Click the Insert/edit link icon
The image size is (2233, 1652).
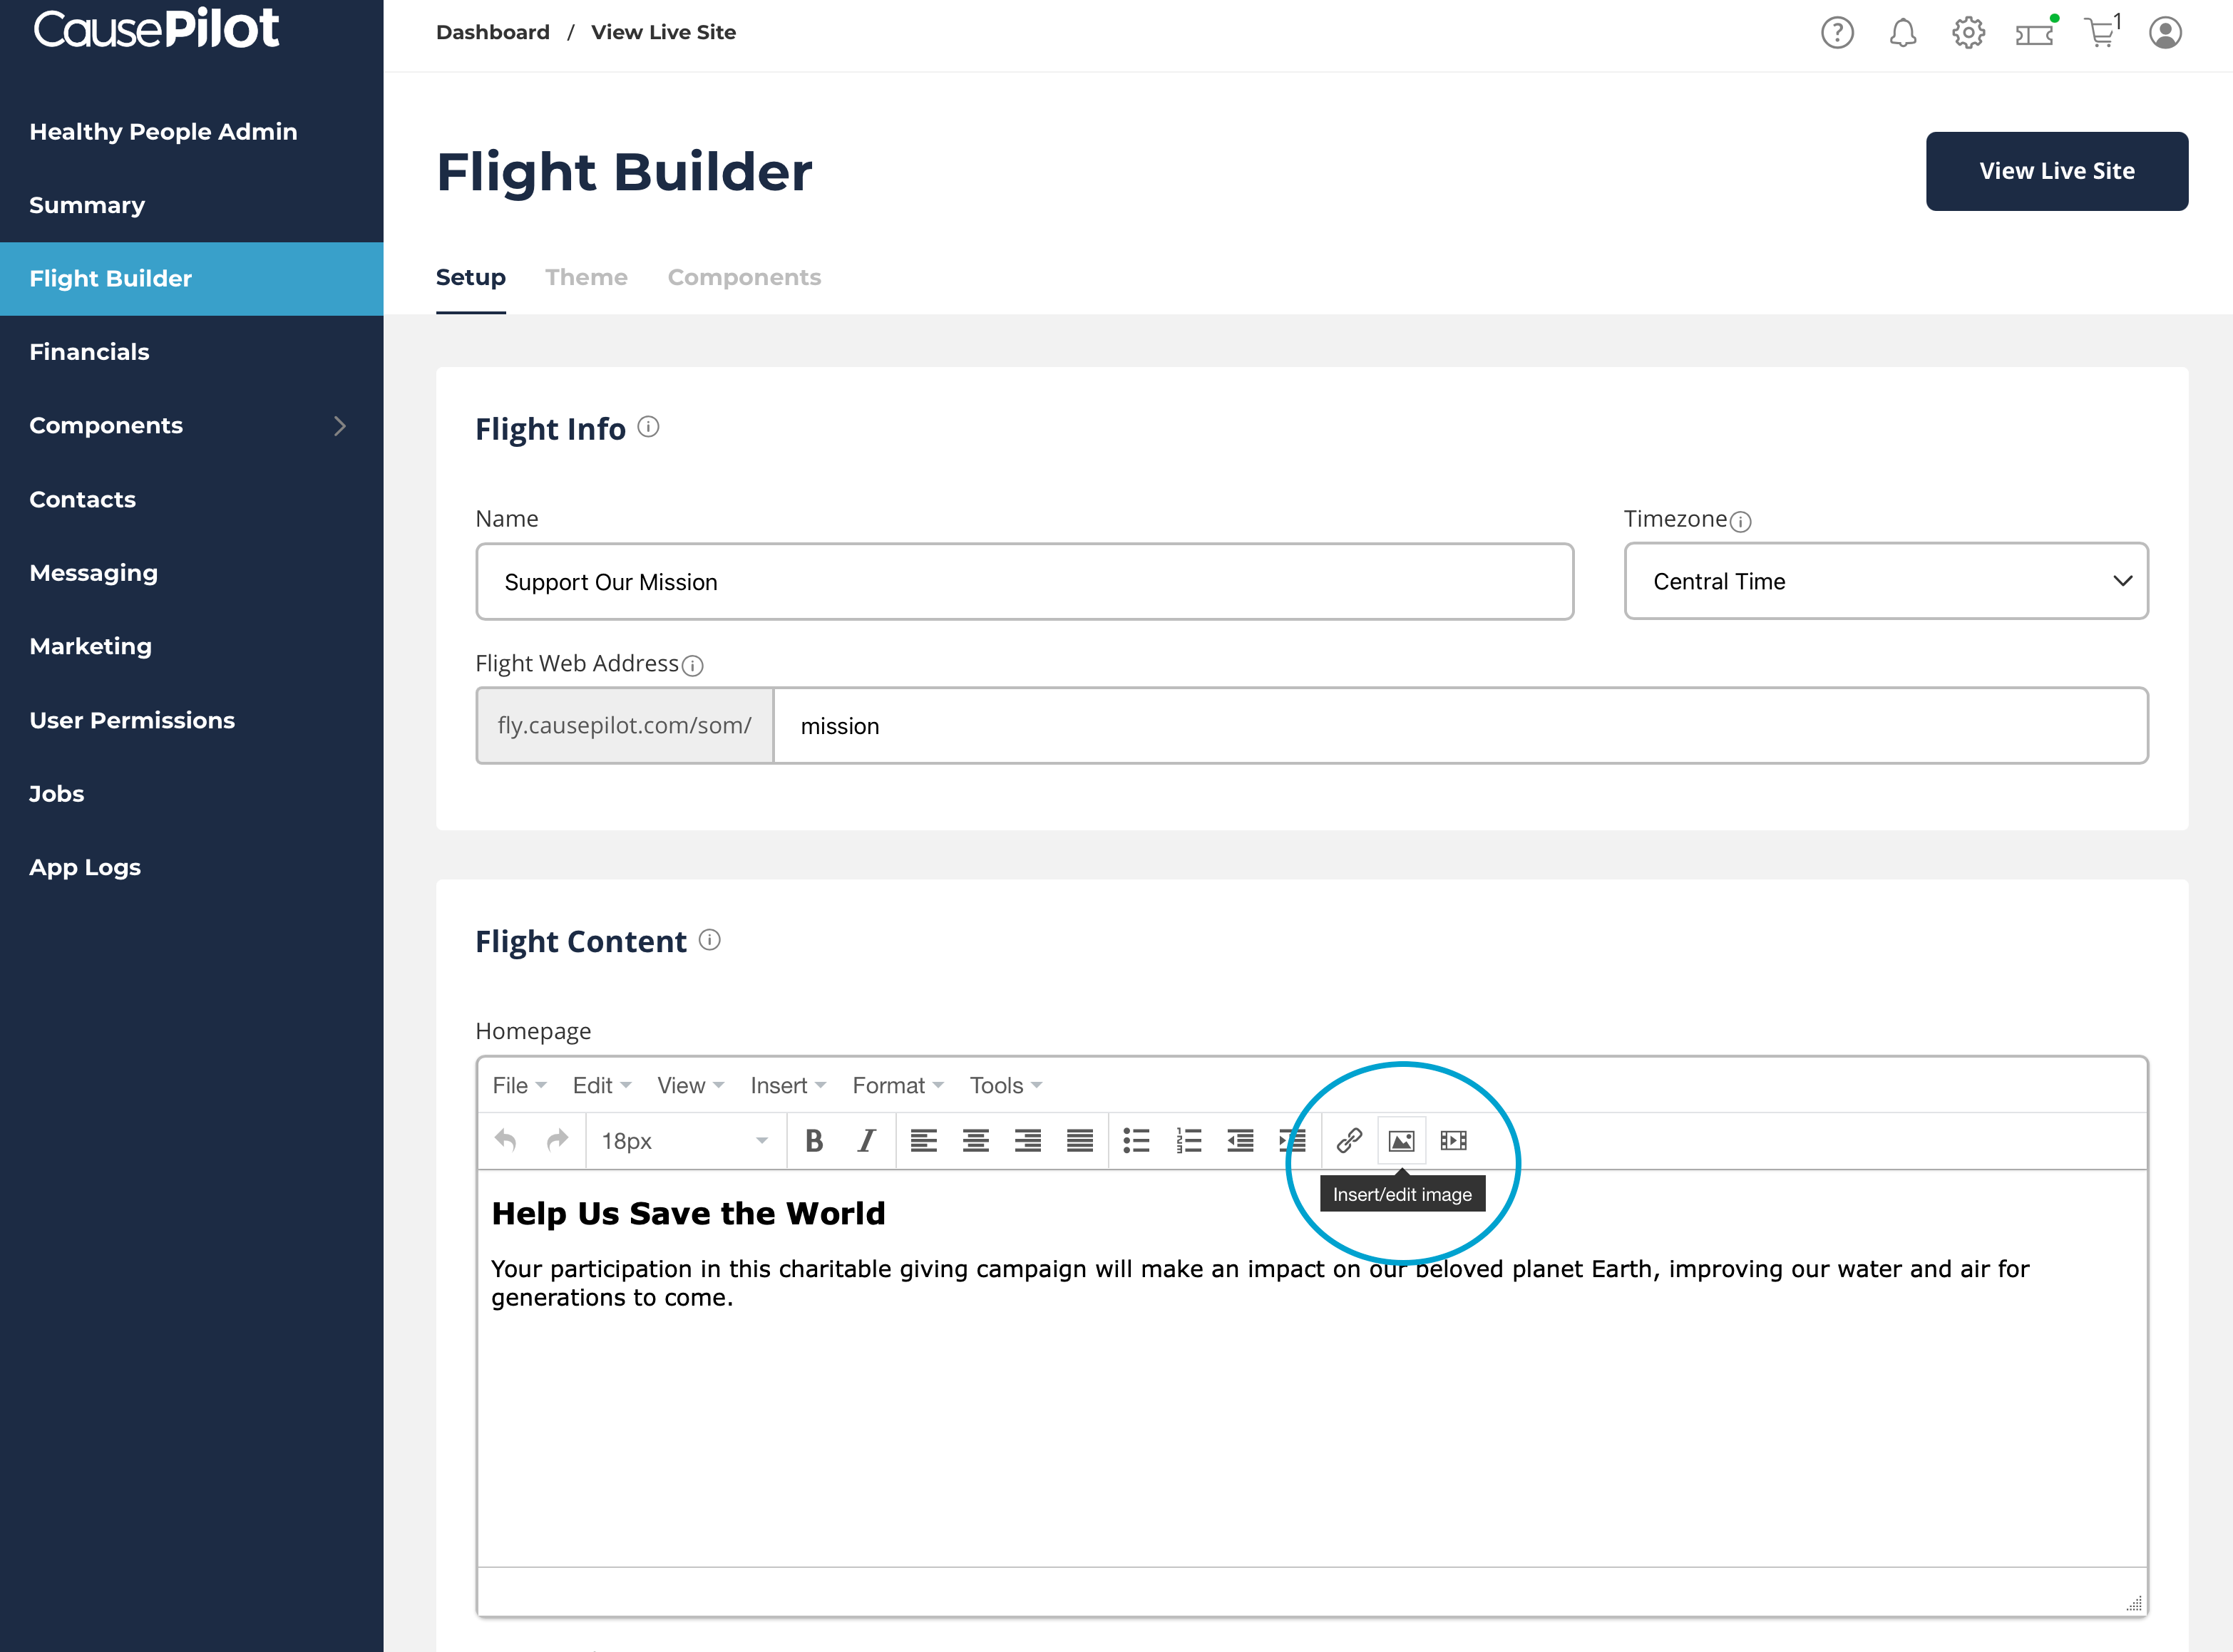coord(1349,1140)
